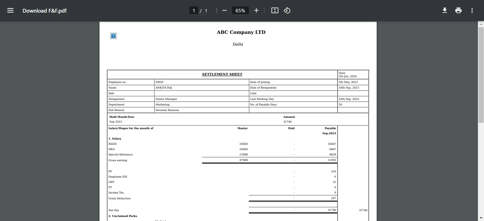Click the zoom out minus button
Screen dimensions: 484x221
224,10
